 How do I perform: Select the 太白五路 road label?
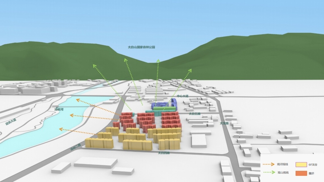[194, 114]
